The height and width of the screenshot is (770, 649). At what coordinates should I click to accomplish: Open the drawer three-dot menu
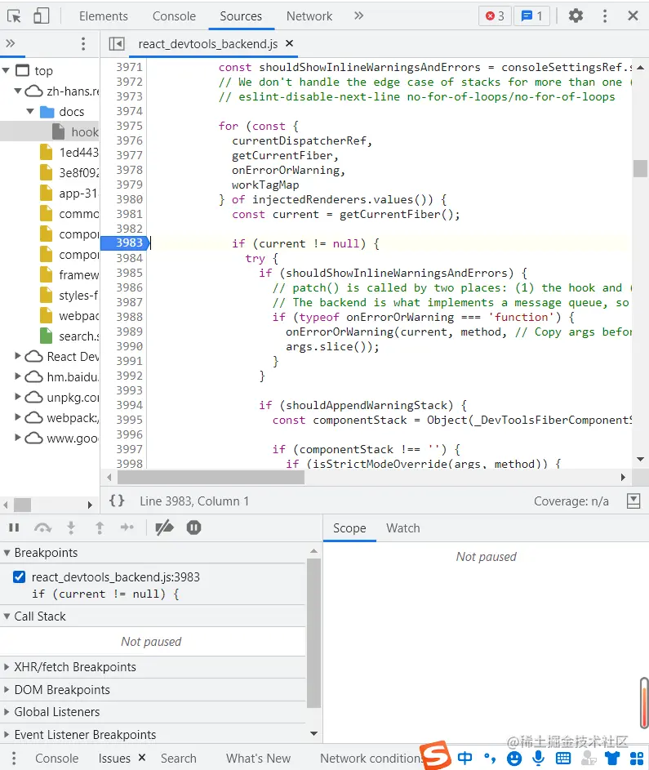(14, 758)
